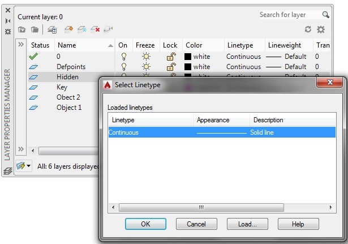Open layer settings via the gear icon
The image size is (348, 244).
tap(321, 29)
